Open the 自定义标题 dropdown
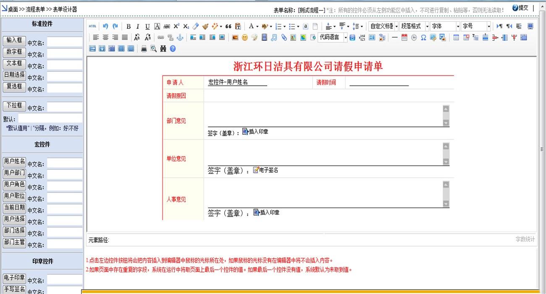 coord(383,26)
